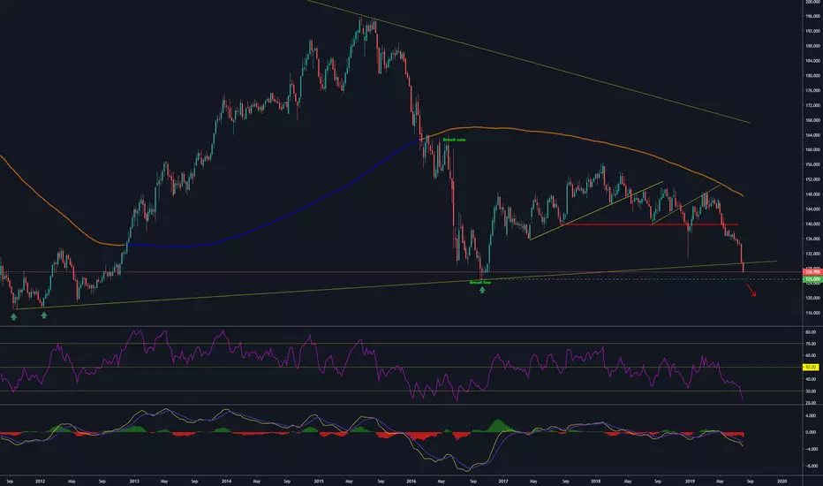
Task: Click the green 125.000 price label on the axis
Action: [812, 278]
